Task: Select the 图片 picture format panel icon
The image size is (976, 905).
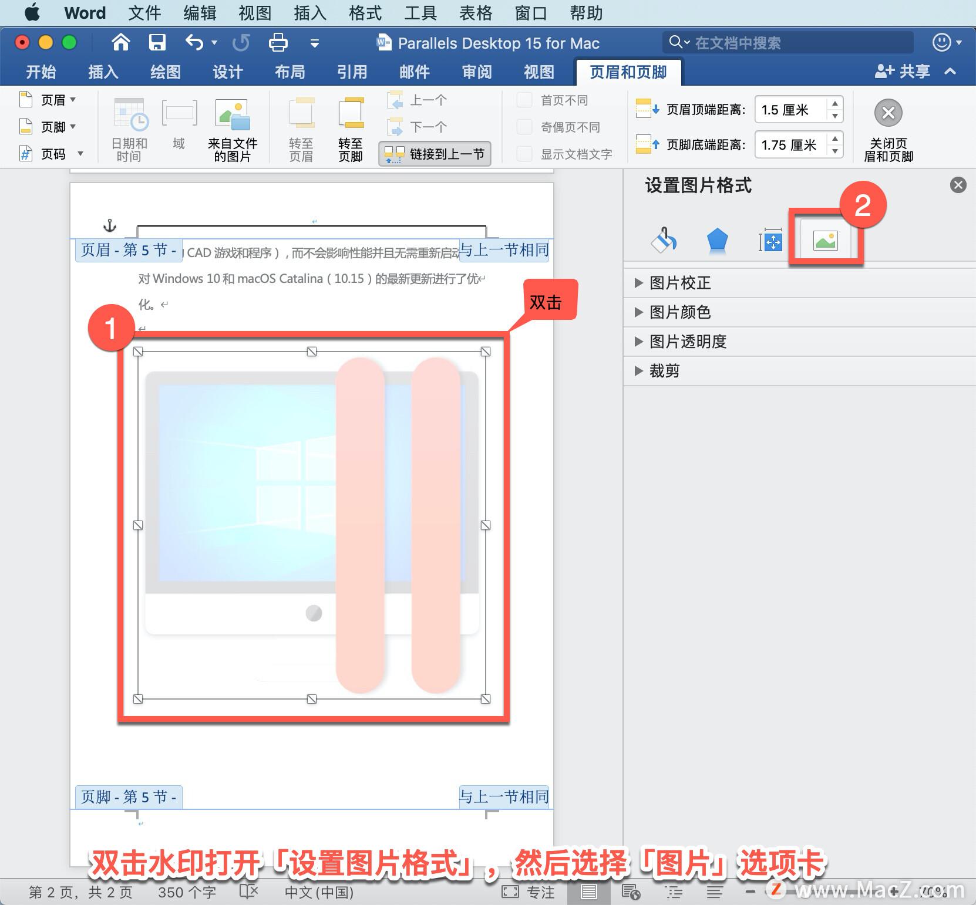Action: tap(824, 239)
